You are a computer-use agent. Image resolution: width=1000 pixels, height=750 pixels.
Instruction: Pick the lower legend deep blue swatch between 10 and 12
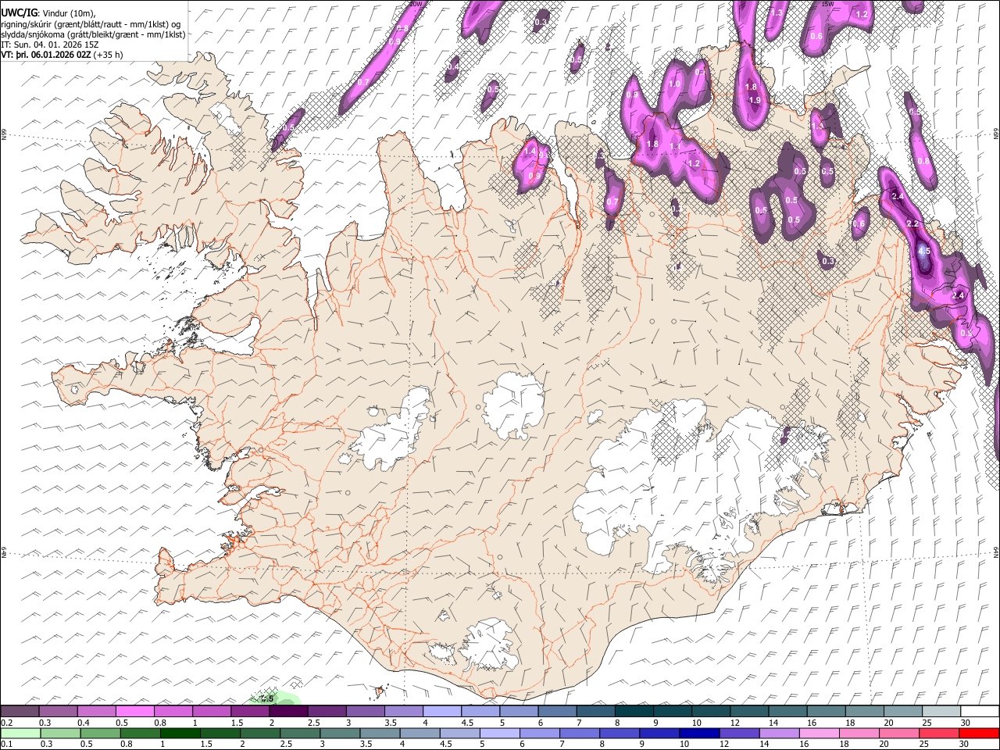699,733
